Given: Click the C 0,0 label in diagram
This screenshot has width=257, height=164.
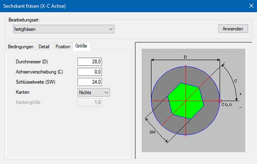Looking at the screenshot, I should pyautogui.click(x=227, y=104).
